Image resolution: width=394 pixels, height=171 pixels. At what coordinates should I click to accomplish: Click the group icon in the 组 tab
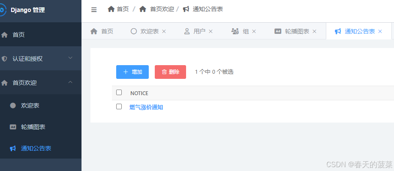[235, 31]
